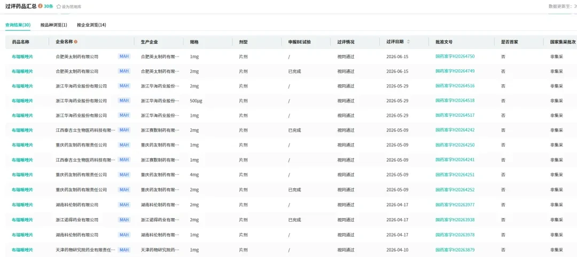The image size is (577, 257).
Task: Click the 申报BE试验 column header
Action: (299, 42)
